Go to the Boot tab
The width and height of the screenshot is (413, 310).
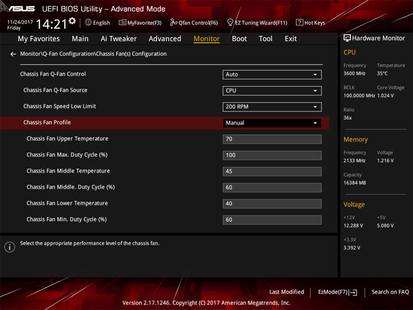[239, 39]
